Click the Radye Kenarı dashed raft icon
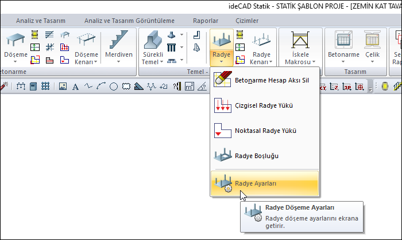The width and height of the screenshot is (402, 240). pyautogui.click(x=261, y=40)
